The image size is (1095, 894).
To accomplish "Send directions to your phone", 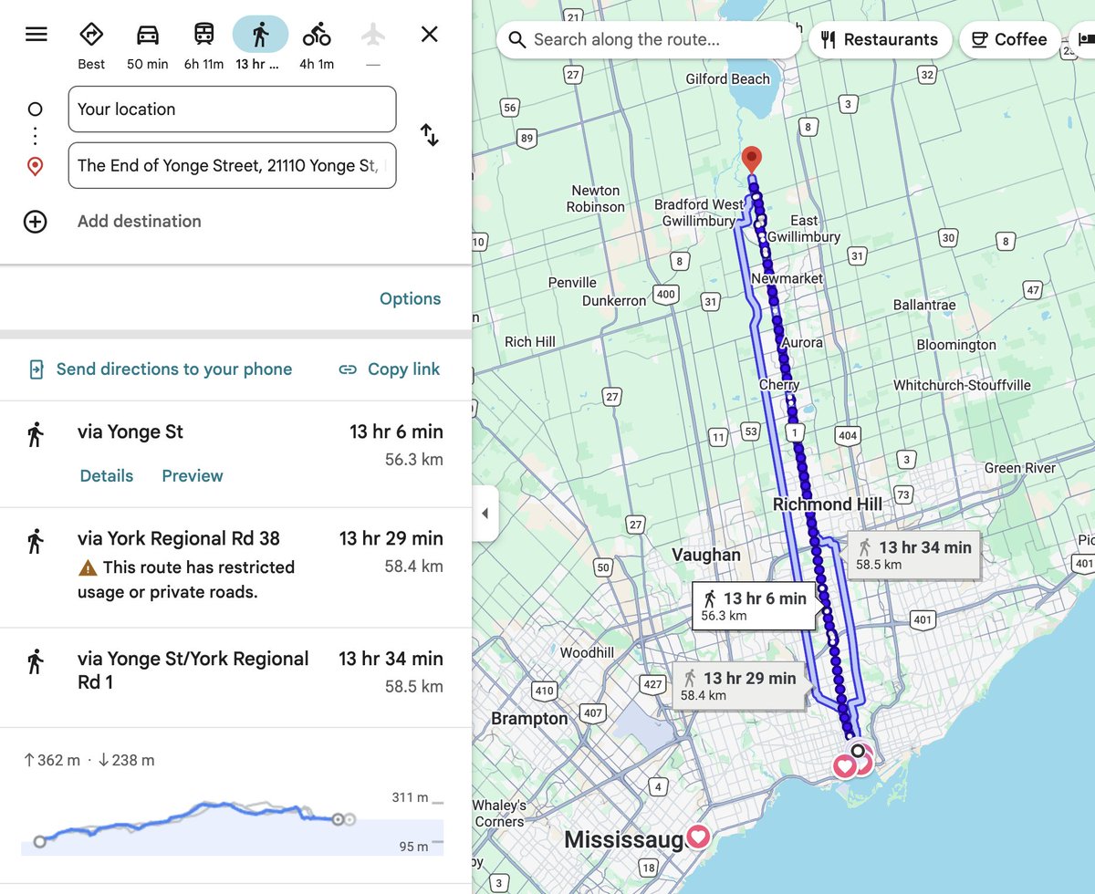I will tap(174, 369).
